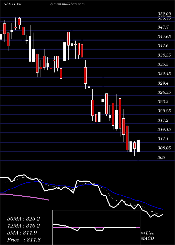
Task: Pick the 332.45 price axis label
Action: coord(164,74)
